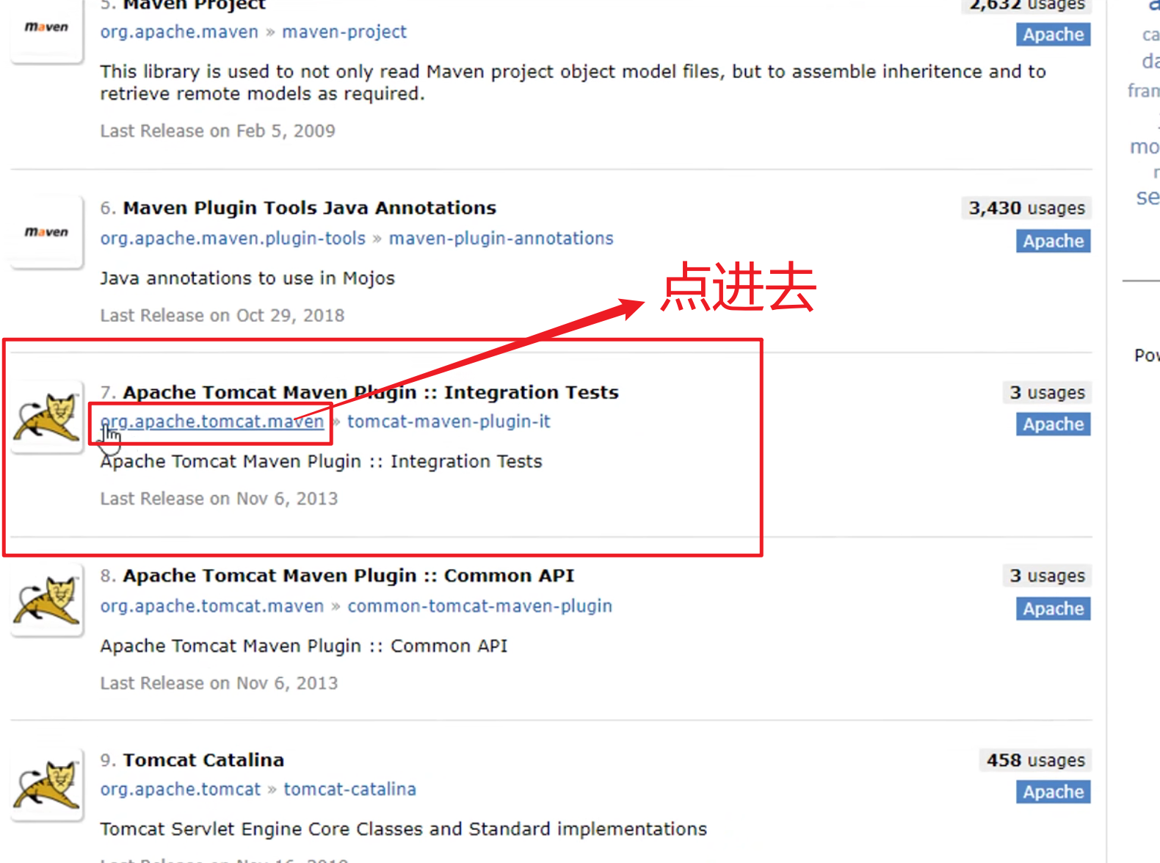
Task: Open org.apache.maven group link
Action: tap(179, 32)
